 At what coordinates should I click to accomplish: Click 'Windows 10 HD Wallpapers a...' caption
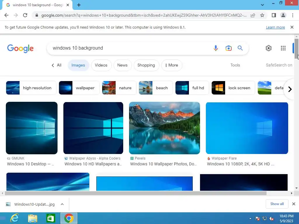tap(93, 164)
